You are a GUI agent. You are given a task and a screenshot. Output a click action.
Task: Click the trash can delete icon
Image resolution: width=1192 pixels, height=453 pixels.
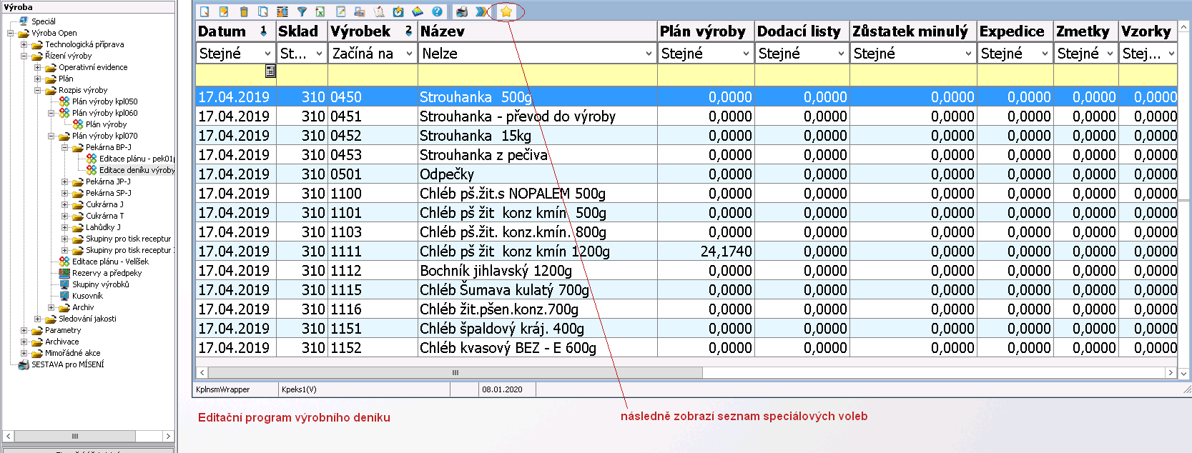coord(244,11)
